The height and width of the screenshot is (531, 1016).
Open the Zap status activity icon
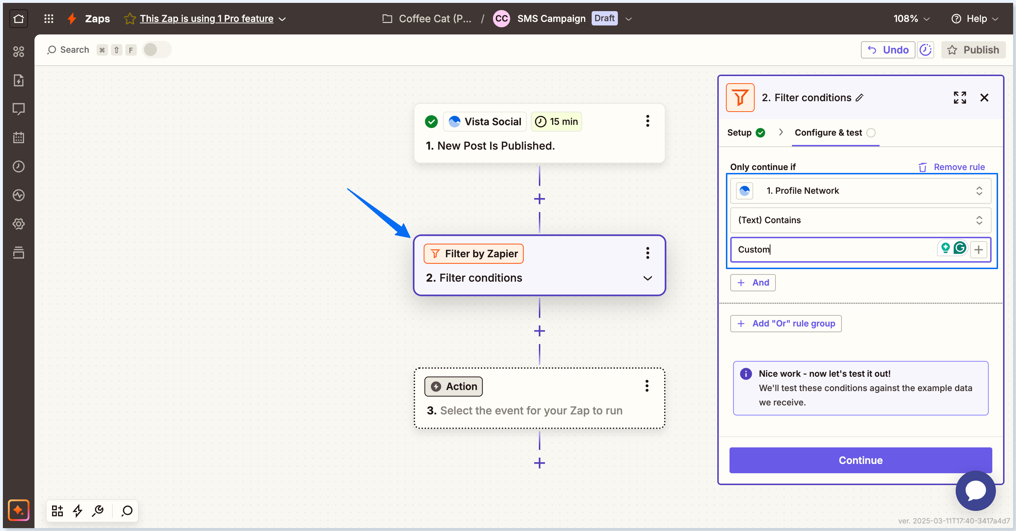coord(19,195)
